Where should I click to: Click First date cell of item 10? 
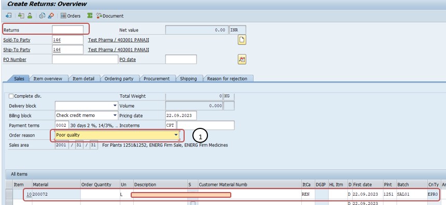point(367,194)
